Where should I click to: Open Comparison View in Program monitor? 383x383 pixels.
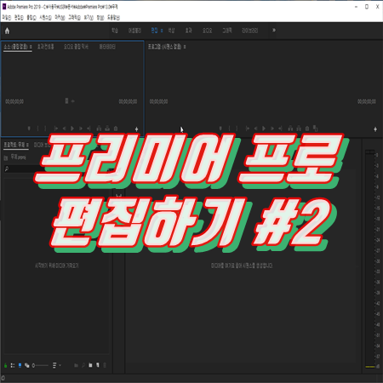315,129
